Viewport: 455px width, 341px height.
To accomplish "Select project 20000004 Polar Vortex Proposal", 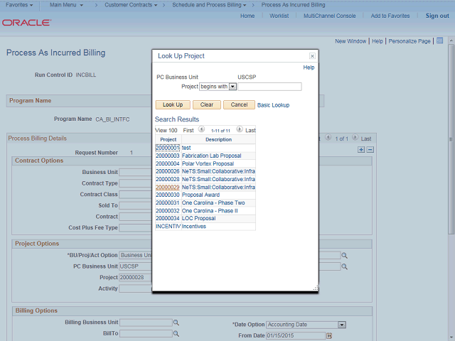I will click(x=168, y=163).
